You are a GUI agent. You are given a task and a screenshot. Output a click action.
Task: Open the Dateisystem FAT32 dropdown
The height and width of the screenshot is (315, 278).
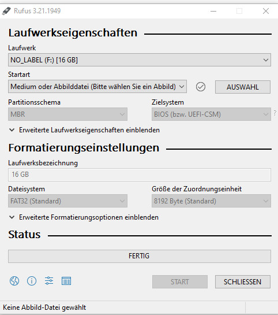click(67, 201)
